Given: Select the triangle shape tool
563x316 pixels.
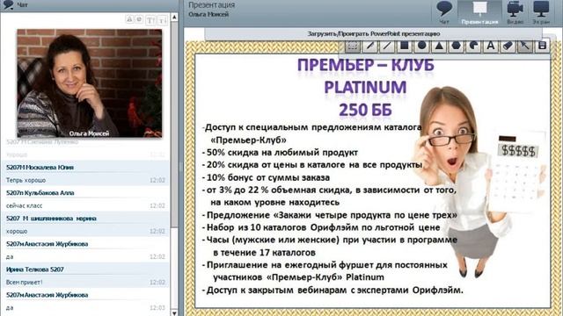Looking at the screenshot, I should [439, 47].
